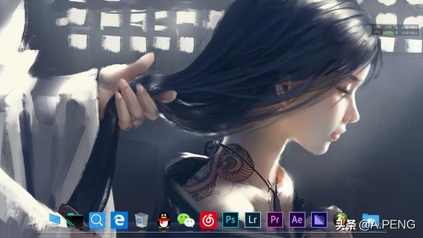Launch Adobe After Effects Ae icon

297,220
